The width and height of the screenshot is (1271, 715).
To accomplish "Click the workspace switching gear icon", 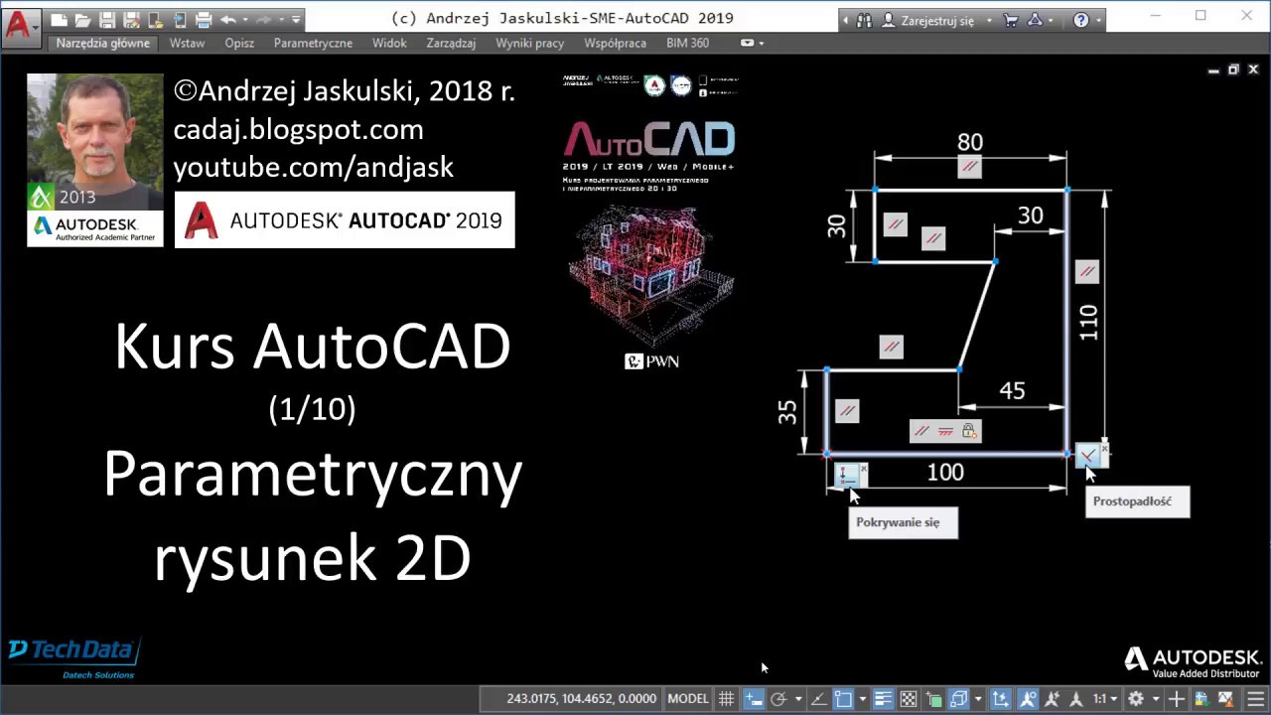I will point(1136,699).
